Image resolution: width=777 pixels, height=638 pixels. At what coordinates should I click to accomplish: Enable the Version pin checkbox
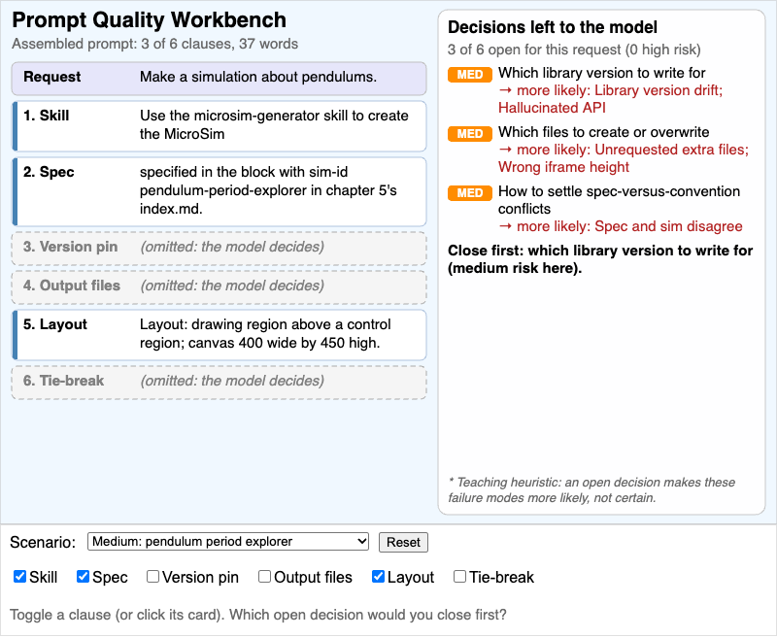[x=152, y=577]
